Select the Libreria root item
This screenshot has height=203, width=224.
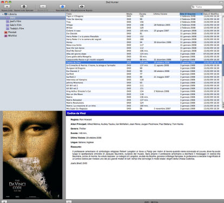pyautogui.click(x=12, y=14)
